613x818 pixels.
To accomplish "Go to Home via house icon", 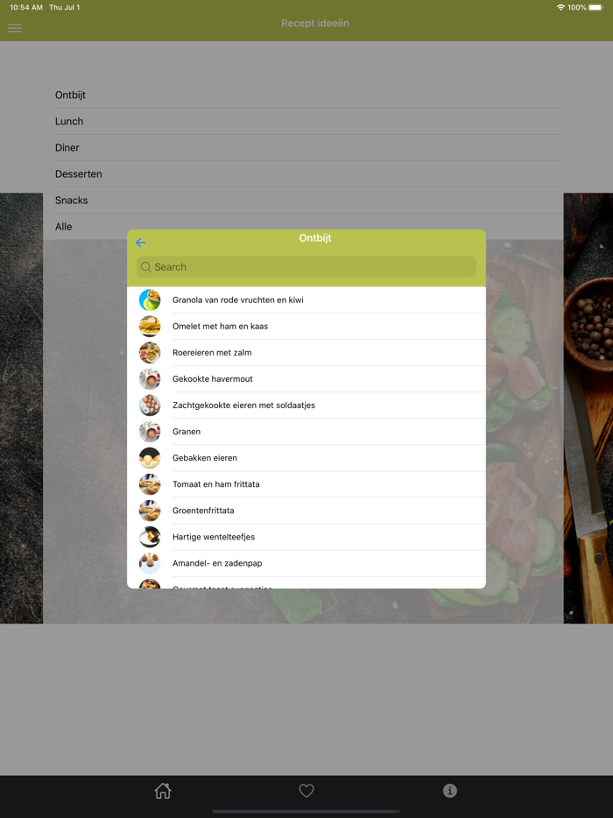I will (x=163, y=791).
